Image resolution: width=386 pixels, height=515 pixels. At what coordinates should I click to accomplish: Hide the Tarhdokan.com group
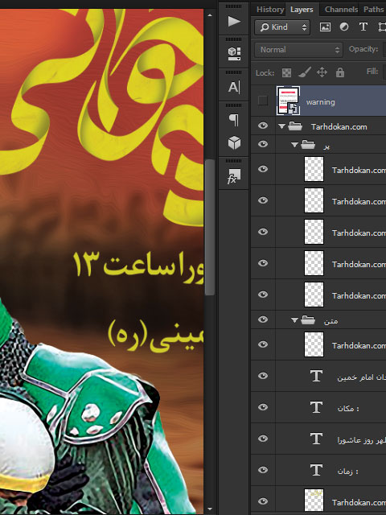coord(263,126)
